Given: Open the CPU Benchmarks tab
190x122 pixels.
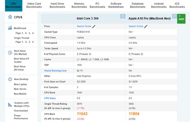Looking at the screenshot, I should 14,5.
